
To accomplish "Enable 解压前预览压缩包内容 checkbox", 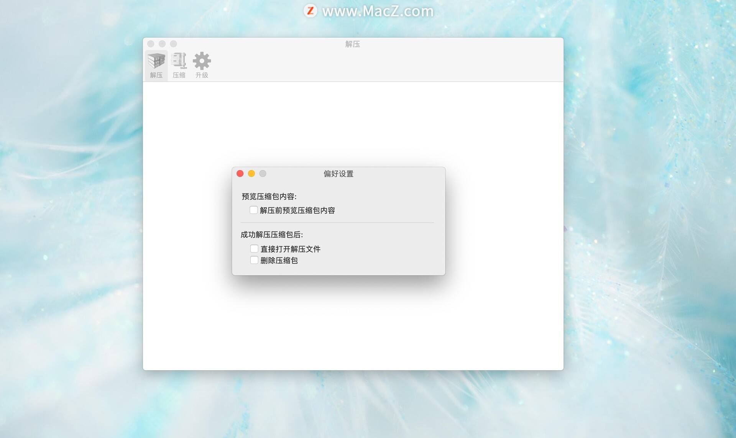I will click(253, 210).
